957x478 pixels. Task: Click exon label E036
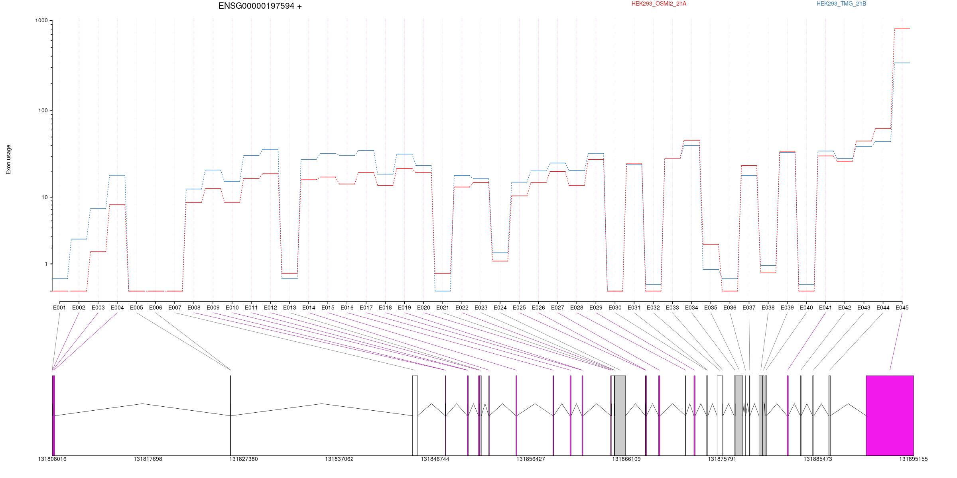(730, 308)
